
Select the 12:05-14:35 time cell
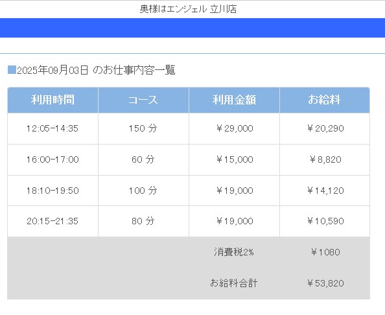52,128
